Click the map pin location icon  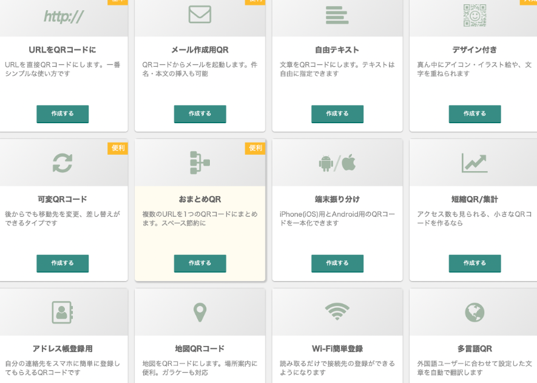coord(200,312)
